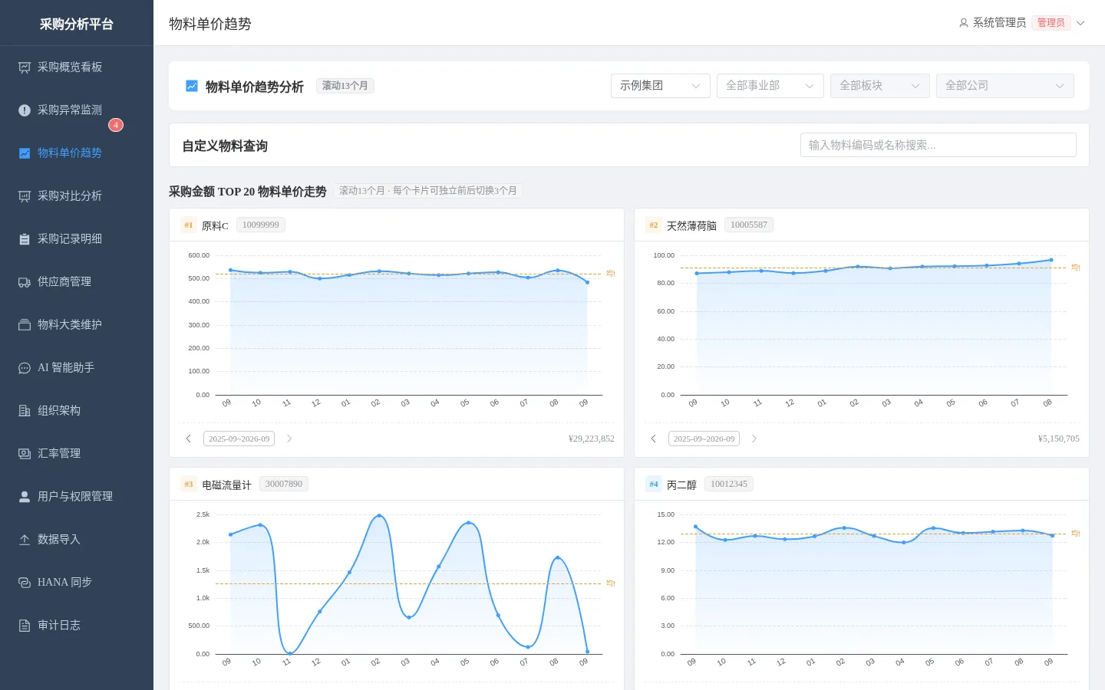Go to previous period on 原料C card
Screen dimensions: 1105x690
click(189, 439)
